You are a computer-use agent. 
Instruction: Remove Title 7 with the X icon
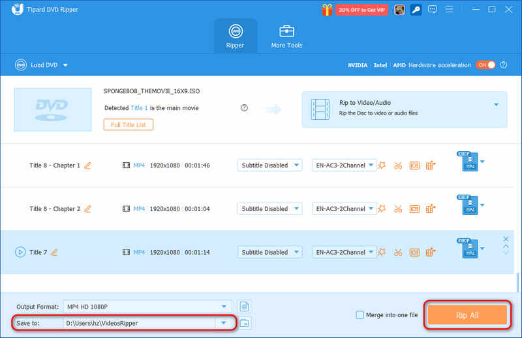pos(506,239)
